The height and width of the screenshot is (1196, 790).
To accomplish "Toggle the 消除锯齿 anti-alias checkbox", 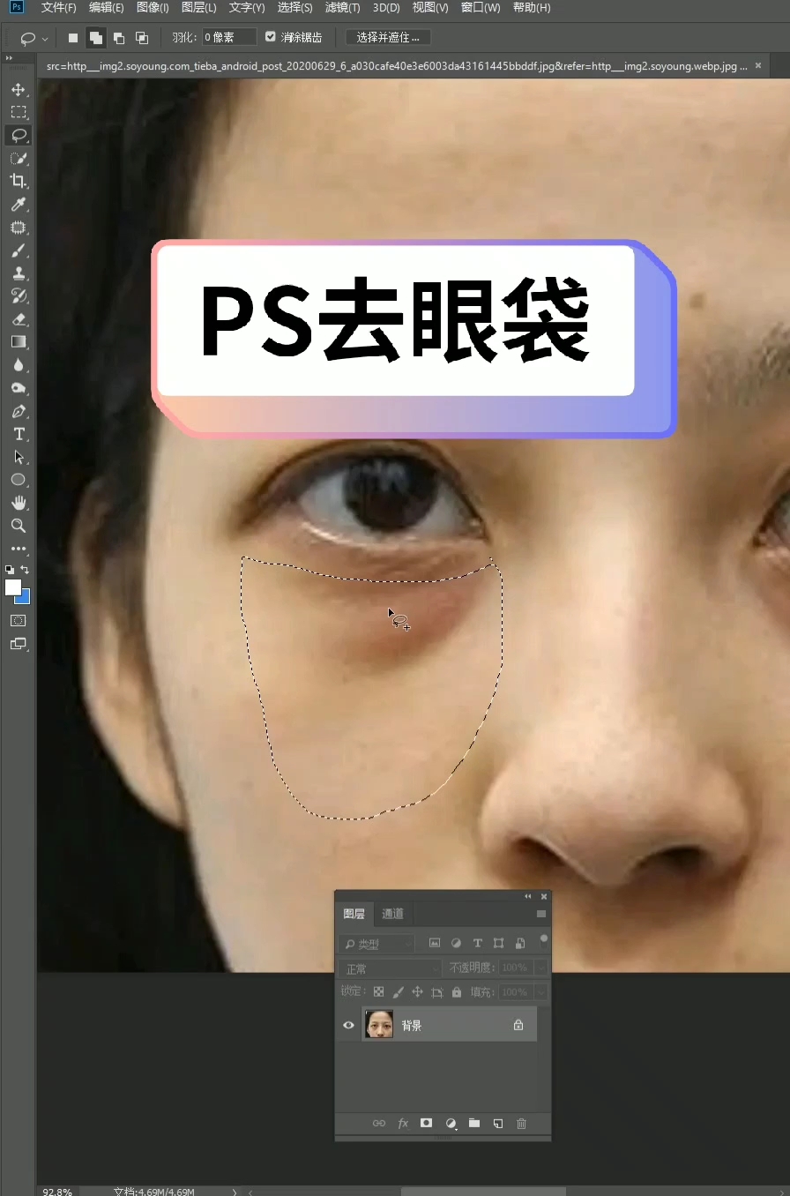I will point(271,37).
